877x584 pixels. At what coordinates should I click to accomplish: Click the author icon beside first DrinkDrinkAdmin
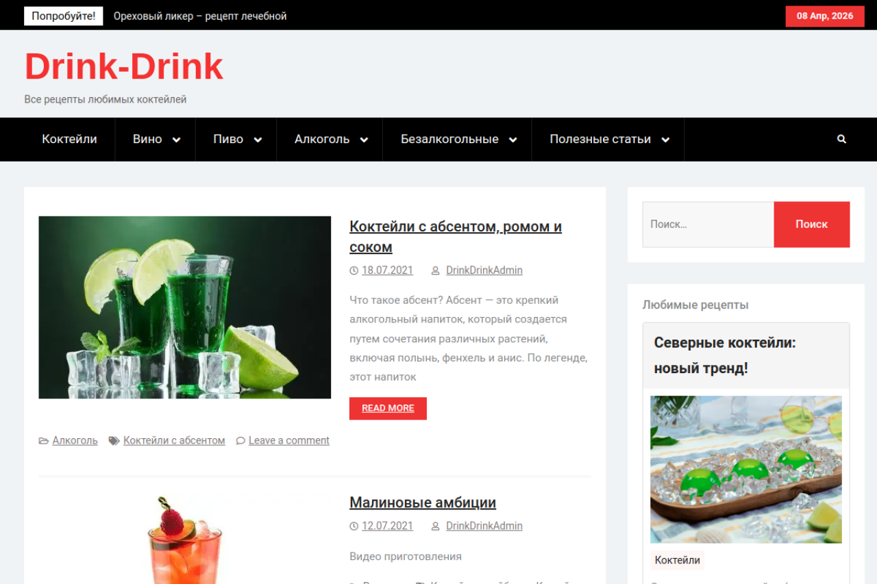point(435,270)
